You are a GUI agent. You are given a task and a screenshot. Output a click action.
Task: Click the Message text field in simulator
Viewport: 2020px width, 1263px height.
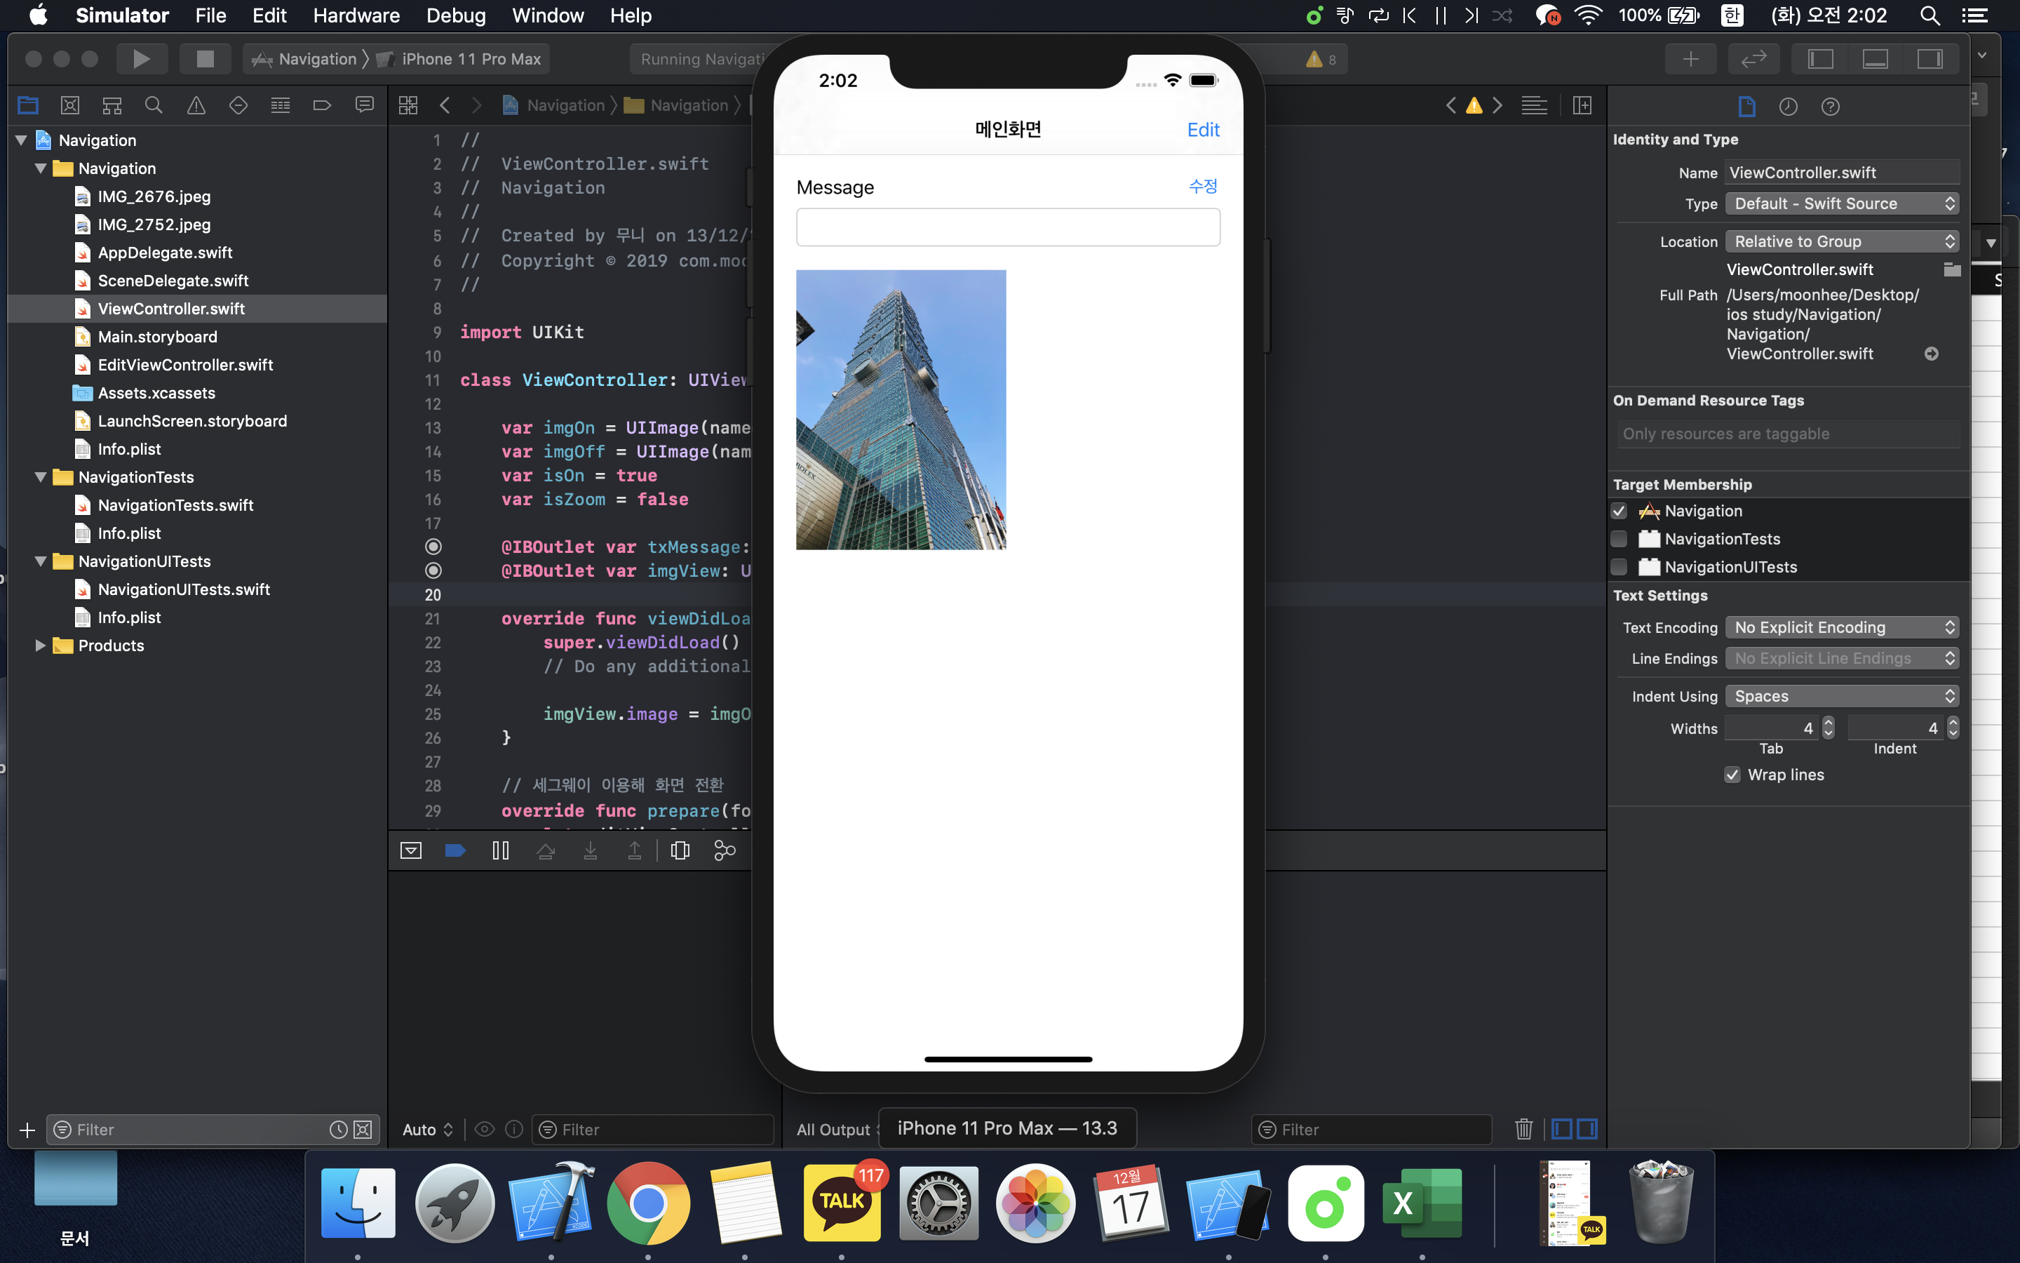click(1007, 227)
